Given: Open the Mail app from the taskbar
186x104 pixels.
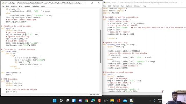Looking at the screenshot, I should coord(125,101).
